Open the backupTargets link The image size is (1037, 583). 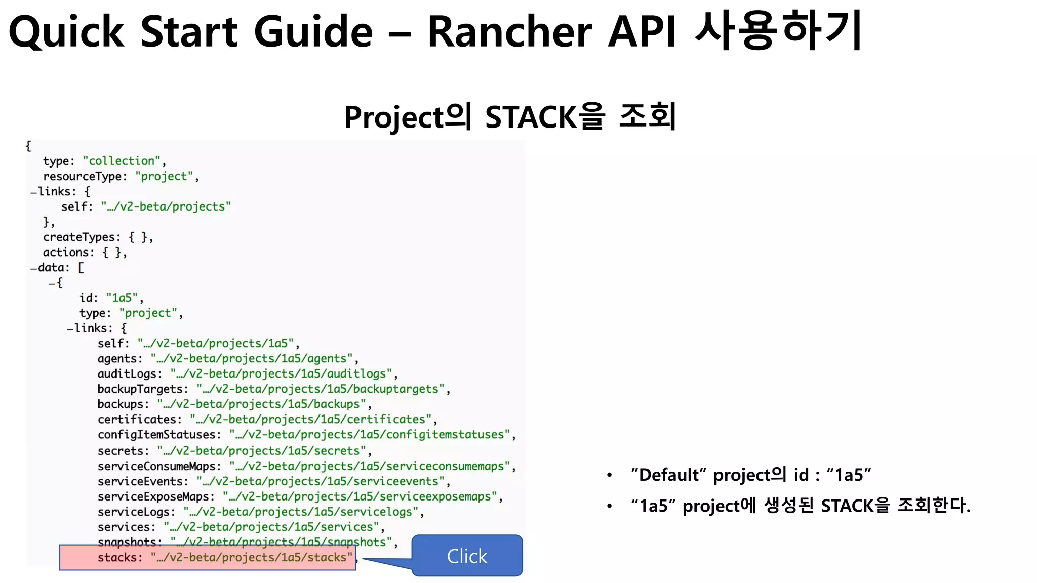tap(320, 389)
